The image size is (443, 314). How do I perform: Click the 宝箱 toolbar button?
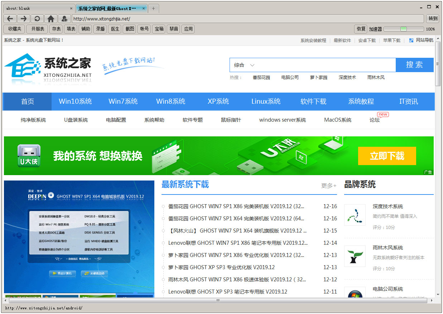click(x=159, y=29)
